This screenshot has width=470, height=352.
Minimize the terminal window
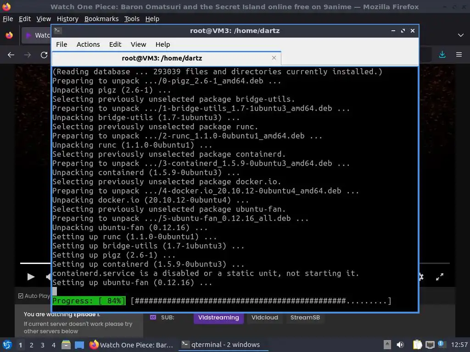(x=393, y=31)
